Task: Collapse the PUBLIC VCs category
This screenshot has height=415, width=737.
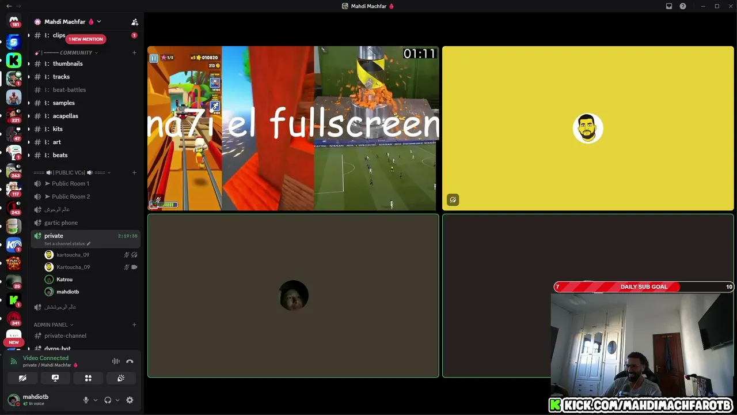Action: pyautogui.click(x=72, y=172)
